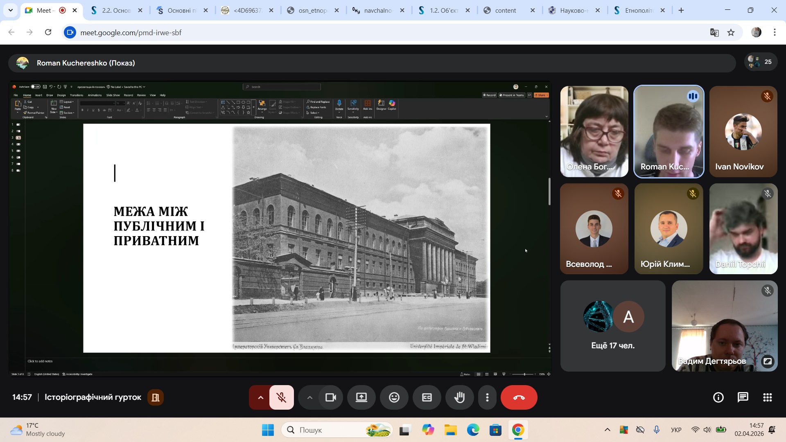Click the raise hand icon
This screenshot has height=442, width=786.
click(459, 397)
